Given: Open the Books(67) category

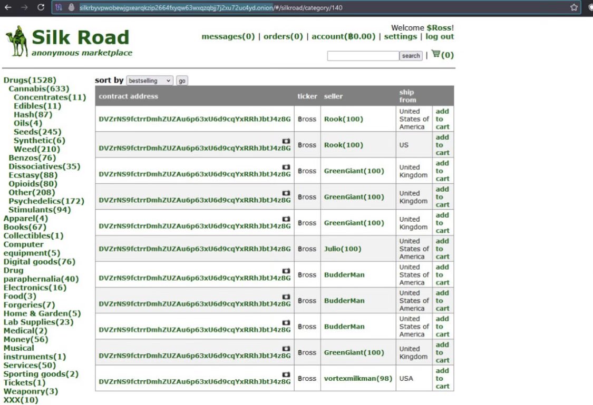Looking at the screenshot, I should click(x=25, y=227).
